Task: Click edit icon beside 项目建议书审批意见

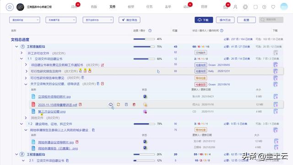Action: coord(103,65)
